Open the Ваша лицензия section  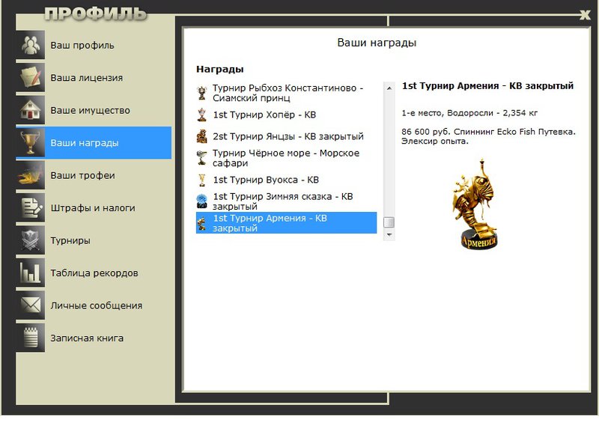[94, 77]
